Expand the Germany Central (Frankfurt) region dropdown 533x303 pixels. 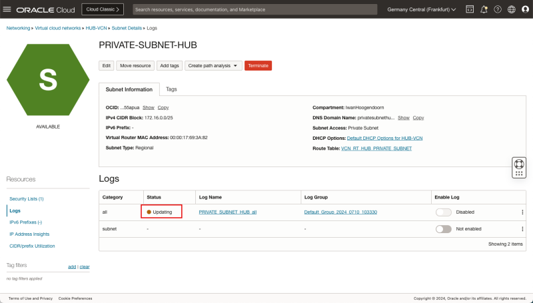[422, 10]
